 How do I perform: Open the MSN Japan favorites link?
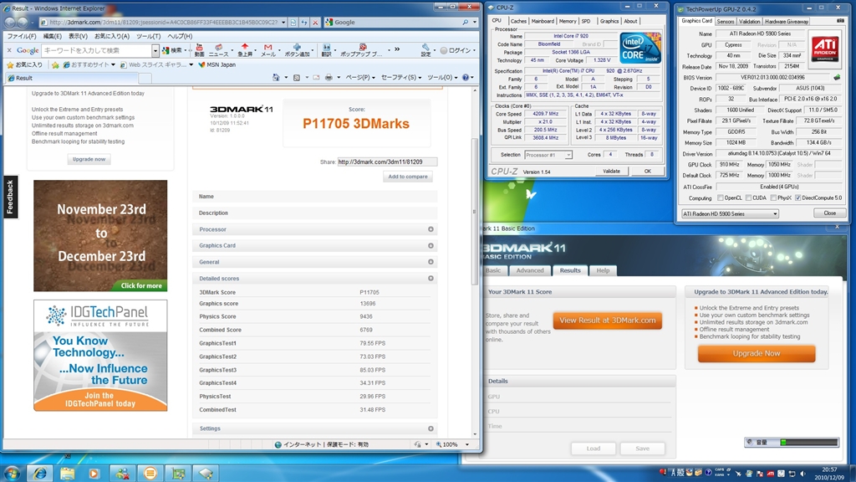click(x=217, y=64)
